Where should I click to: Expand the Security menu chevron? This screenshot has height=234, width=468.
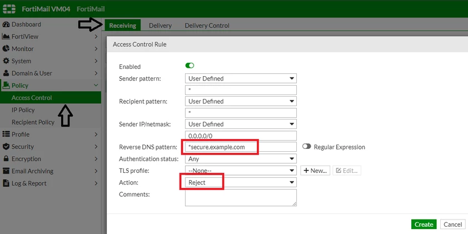click(x=96, y=147)
